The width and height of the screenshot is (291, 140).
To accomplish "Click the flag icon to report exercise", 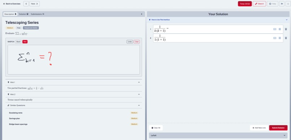I will [282, 4].
